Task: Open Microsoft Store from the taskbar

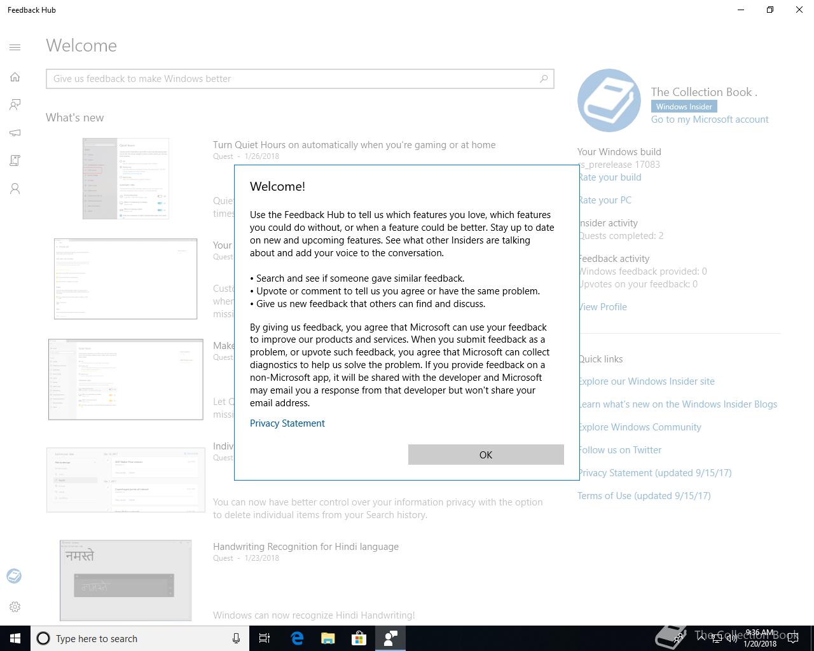Action: 359,638
